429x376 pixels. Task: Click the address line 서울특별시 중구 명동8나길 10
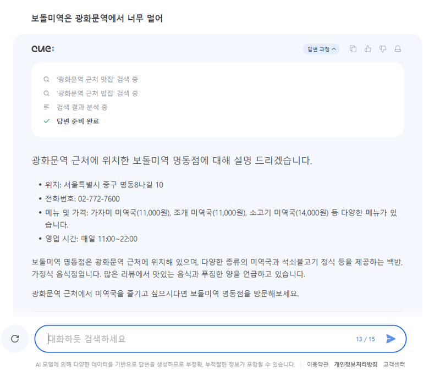pos(113,185)
